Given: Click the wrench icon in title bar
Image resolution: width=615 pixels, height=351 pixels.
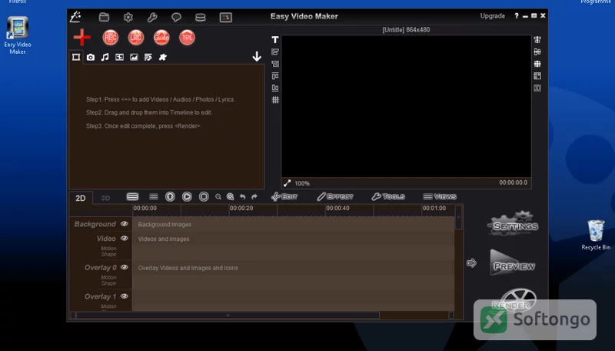Looking at the screenshot, I should coord(152,17).
